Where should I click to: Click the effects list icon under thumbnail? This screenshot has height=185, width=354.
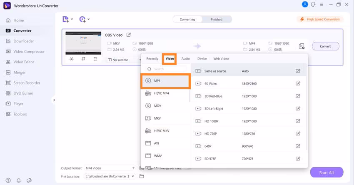click(x=95, y=59)
